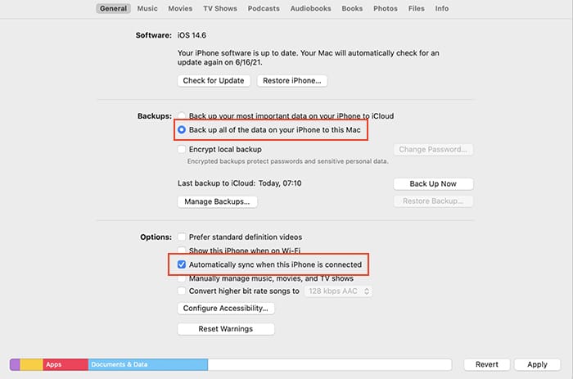Image resolution: width=573 pixels, height=379 pixels.
Task: Select back up to iCloud option
Action: pyautogui.click(x=182, y=116)
